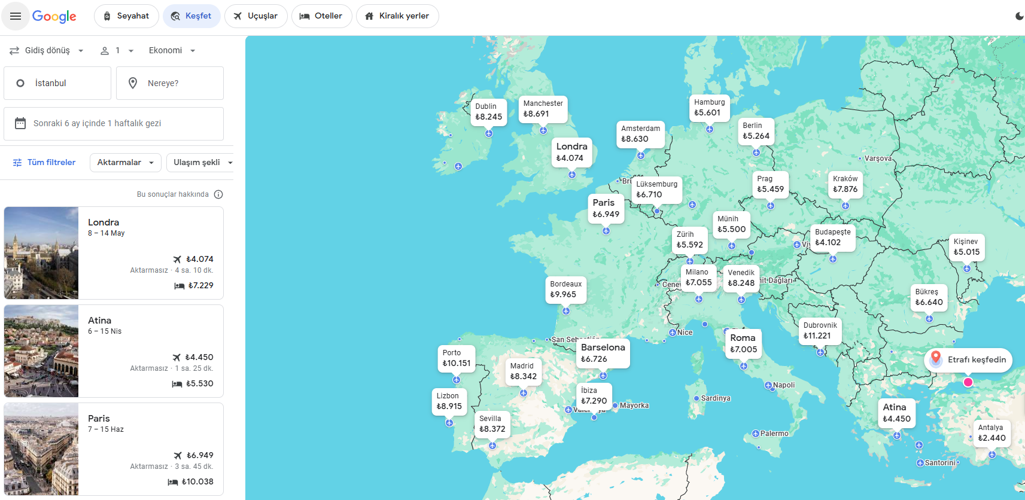
Task: Expand the Gidiş dönüş trip type dropdown
Action: [x=47, y=51]
